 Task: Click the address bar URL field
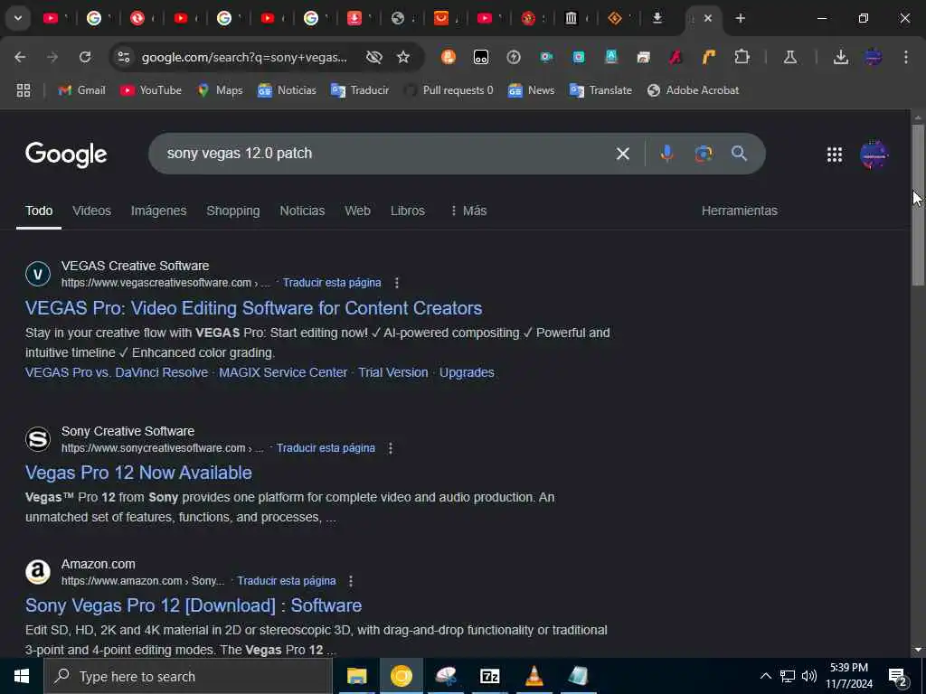pyautogui.click(x=244, y=57)
